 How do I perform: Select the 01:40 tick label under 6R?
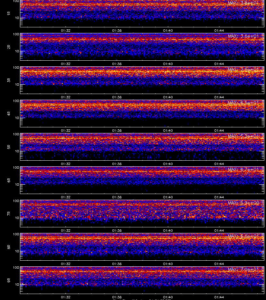point(168,197)
